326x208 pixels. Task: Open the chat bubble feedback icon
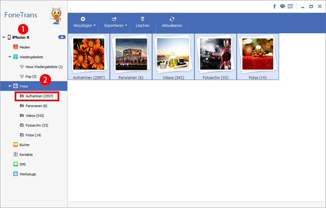283,7
